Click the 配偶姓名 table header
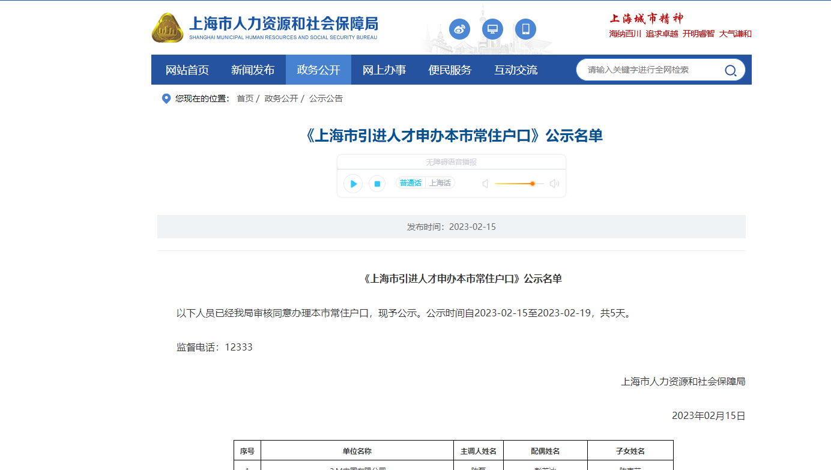 [545, 451]
